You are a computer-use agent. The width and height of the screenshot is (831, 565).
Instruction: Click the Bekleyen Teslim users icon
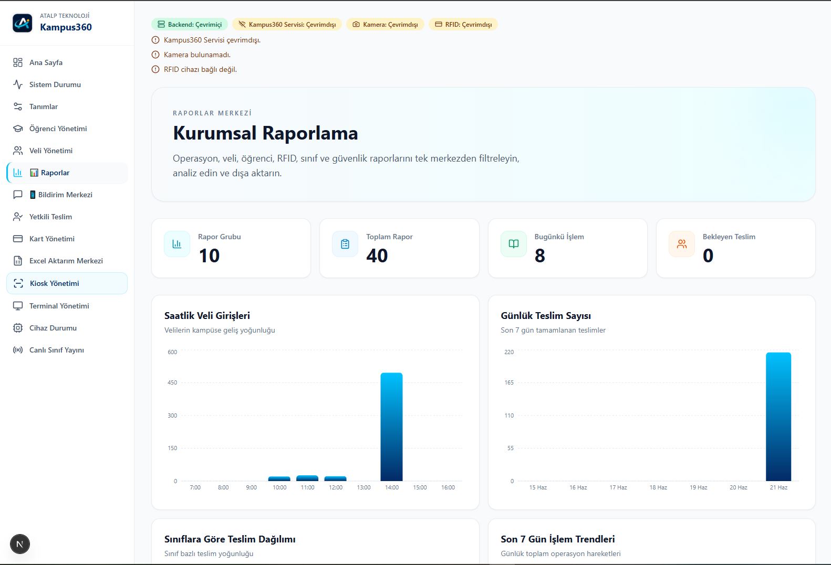coord(682,244)
